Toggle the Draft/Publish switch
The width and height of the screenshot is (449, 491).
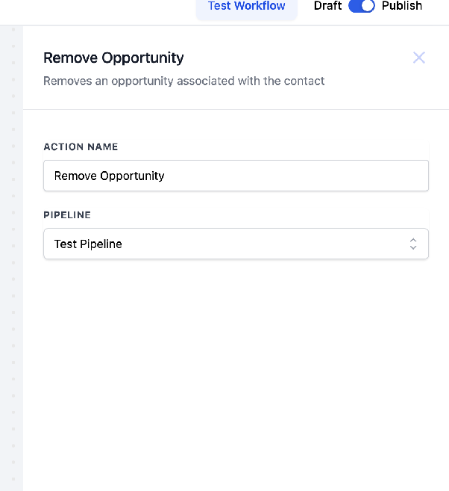pos(362,6)
